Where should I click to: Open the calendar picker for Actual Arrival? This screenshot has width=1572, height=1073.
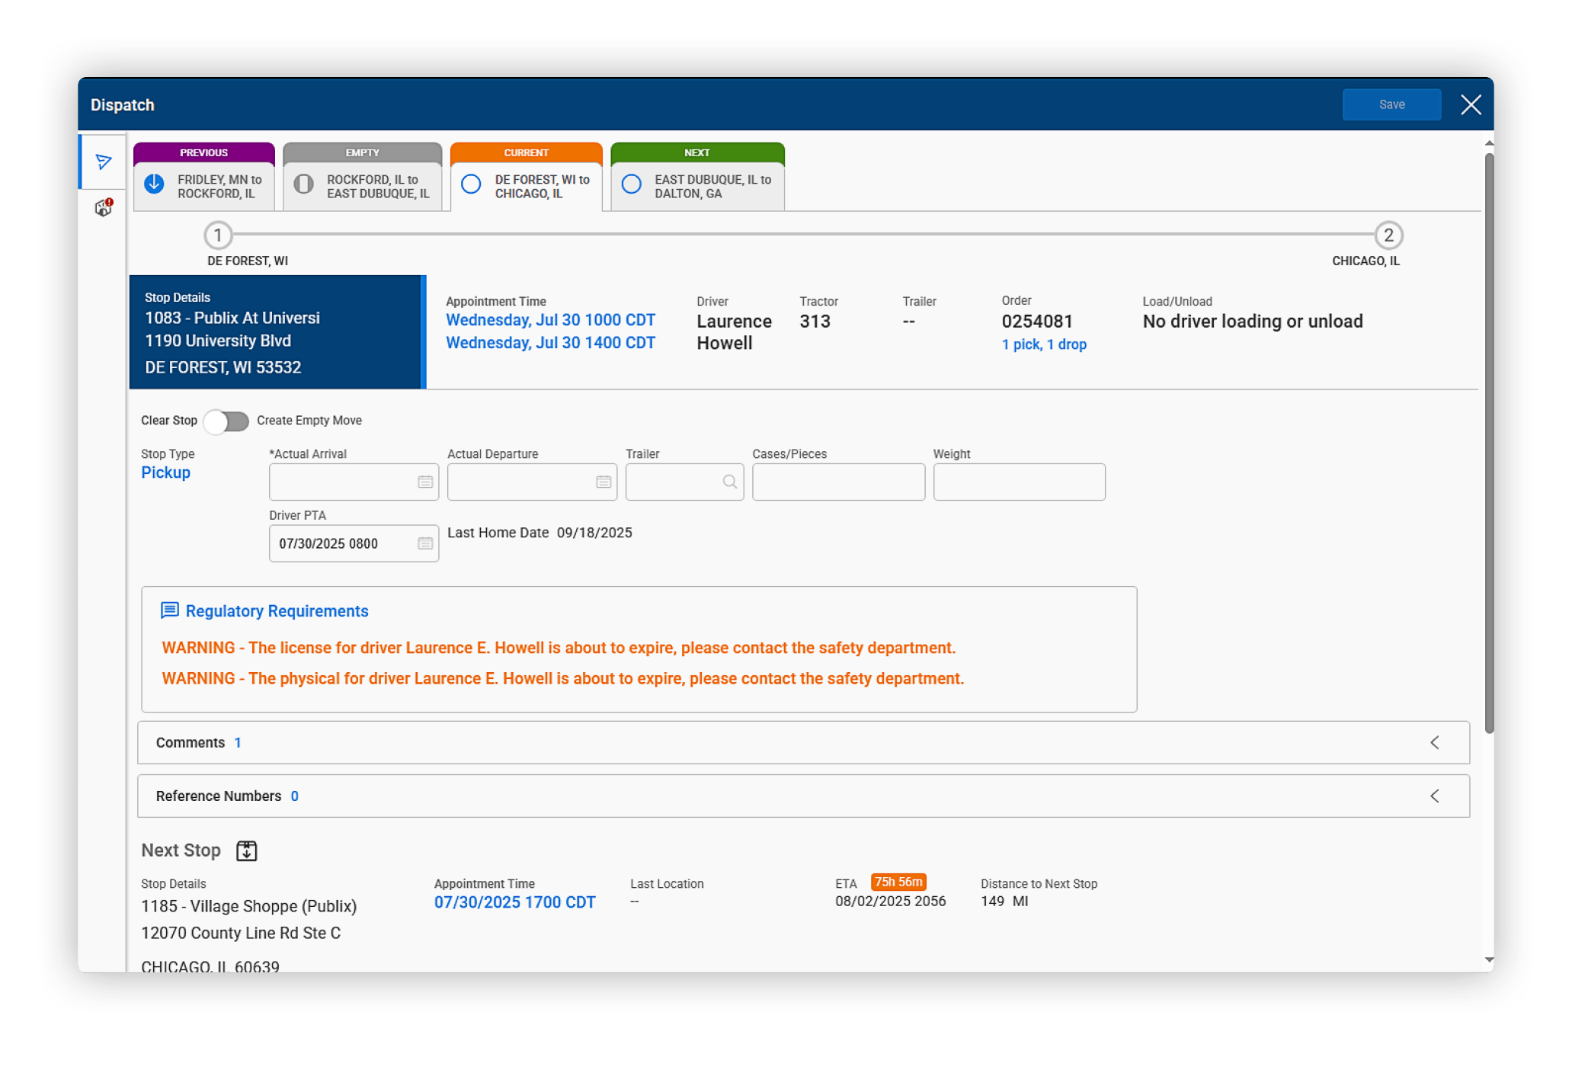click(427, 481)
